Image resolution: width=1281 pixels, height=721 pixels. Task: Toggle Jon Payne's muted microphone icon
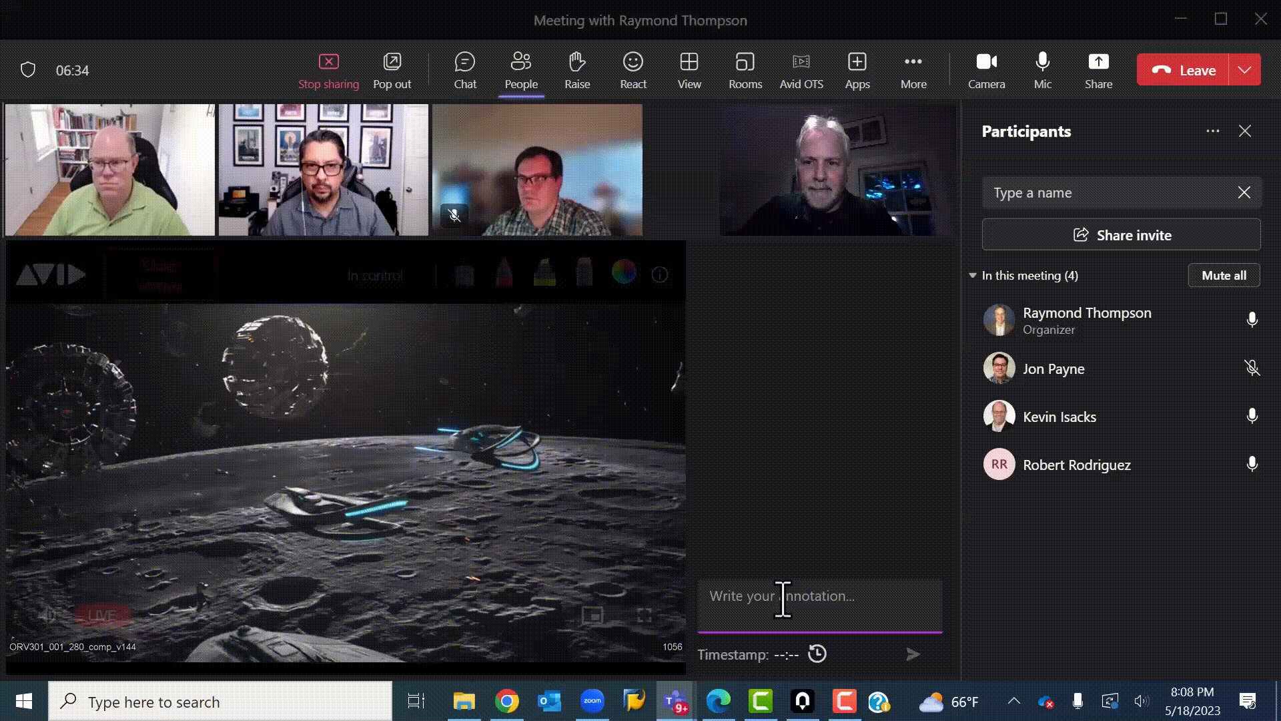pos(1252,369)
